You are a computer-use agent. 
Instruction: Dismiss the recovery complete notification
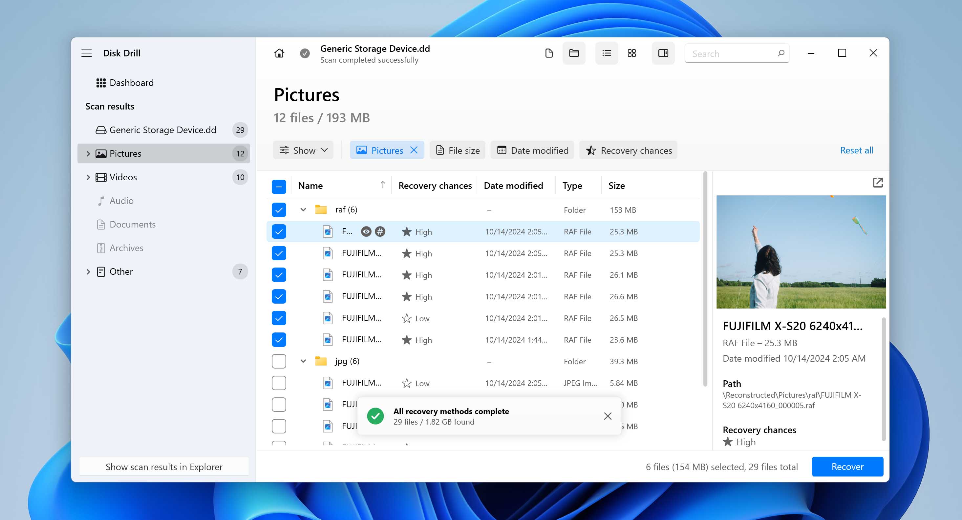608,416
